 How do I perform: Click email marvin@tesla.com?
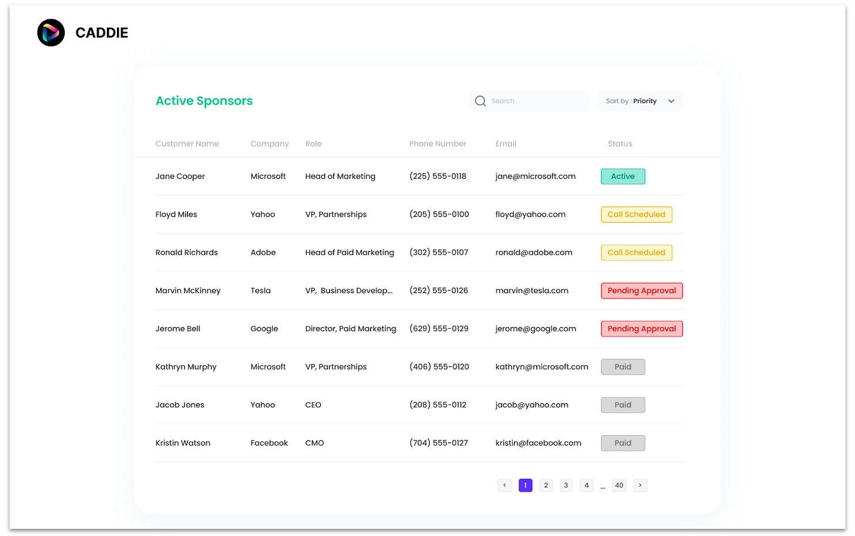click(x=531, y=291)
